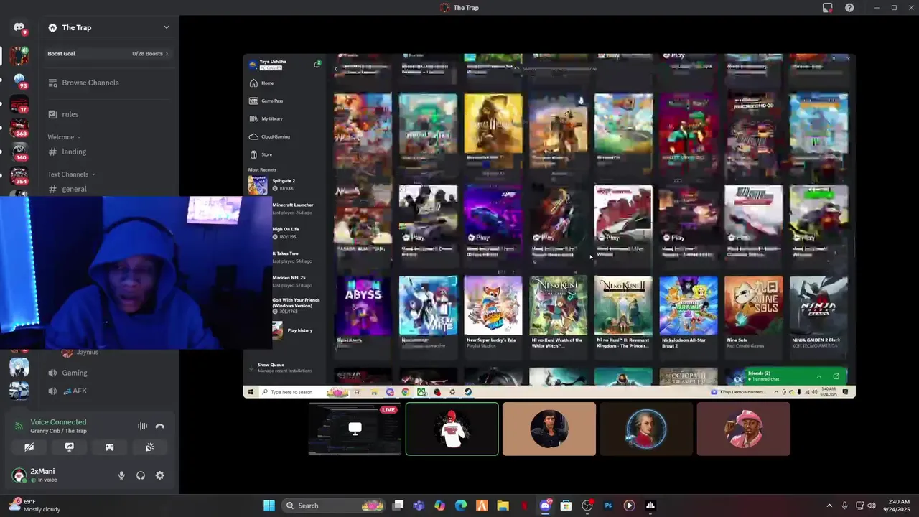Open Microsoft Store from taskbar
This screenshot has height=517, width=919.
(x=566, y=506)
